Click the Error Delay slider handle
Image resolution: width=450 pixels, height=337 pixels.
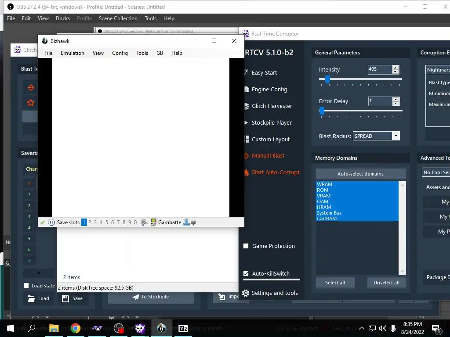pyautogui.click(x=322, y=111)
